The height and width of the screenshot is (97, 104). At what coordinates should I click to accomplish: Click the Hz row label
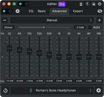(x=2, y=34)
